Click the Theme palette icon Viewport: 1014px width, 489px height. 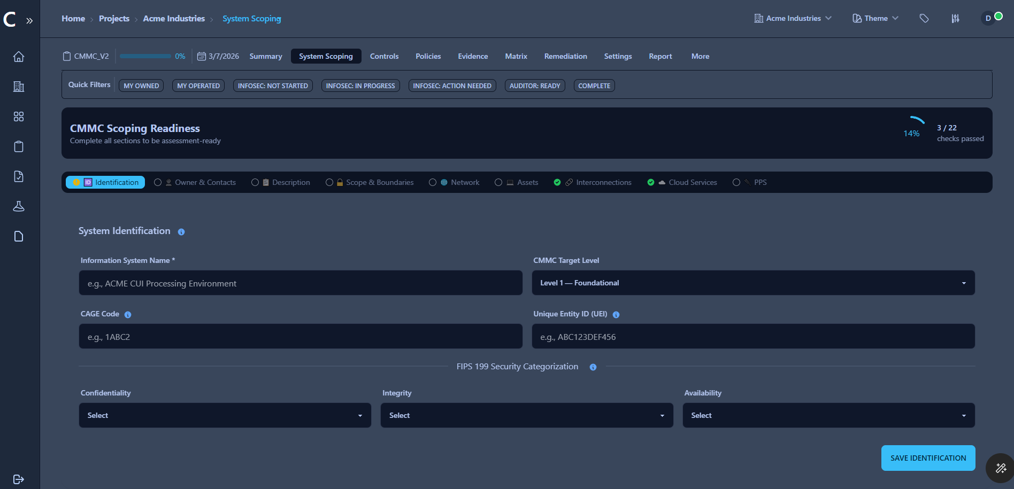pyautogui.click(x=857, y=18)
